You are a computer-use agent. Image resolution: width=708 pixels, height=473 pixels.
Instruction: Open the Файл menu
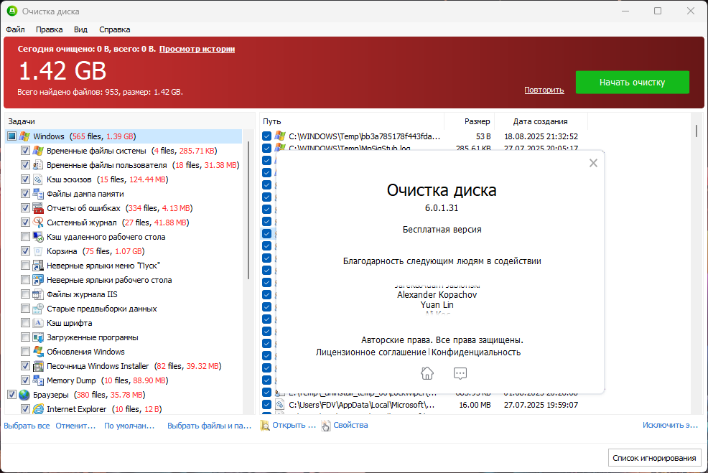[x=15, y=29]
